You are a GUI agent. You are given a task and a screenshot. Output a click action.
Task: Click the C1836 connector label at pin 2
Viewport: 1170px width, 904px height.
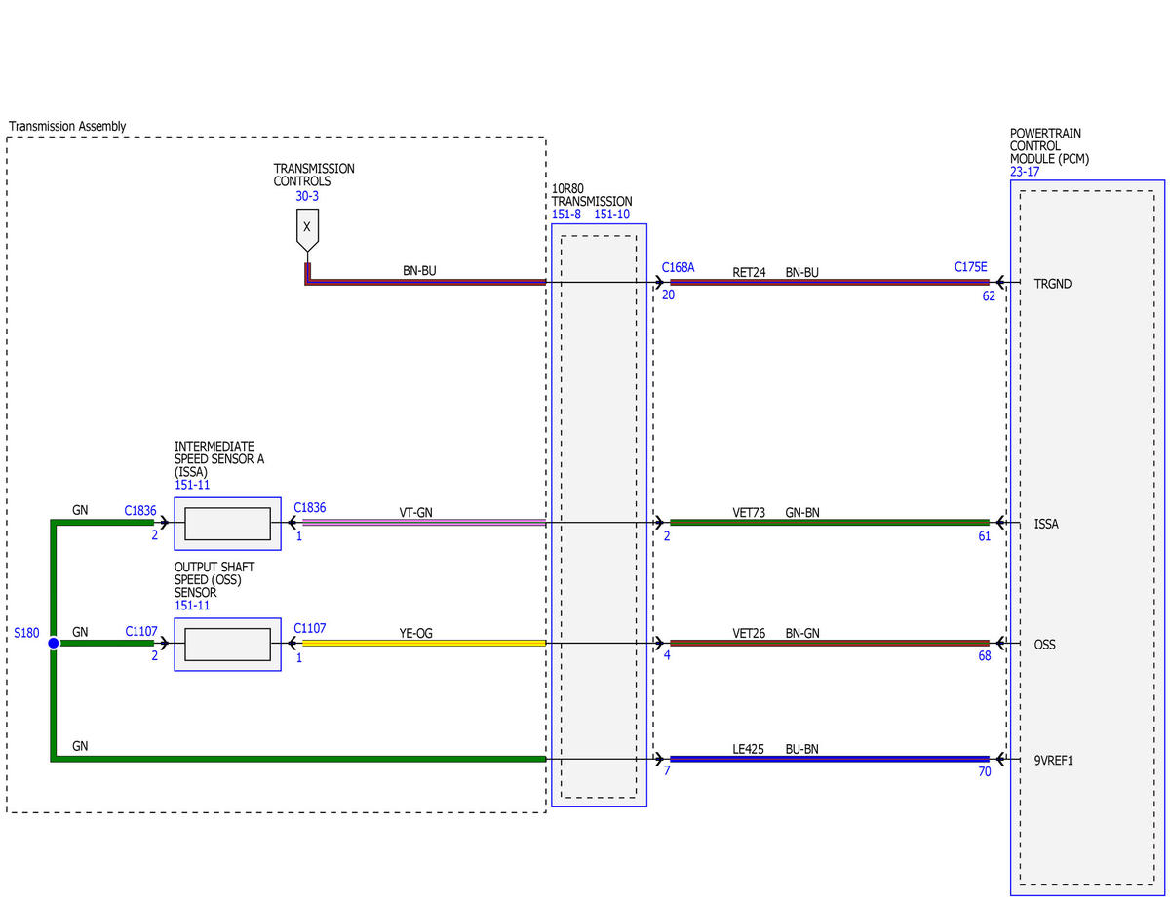(140, 510)
